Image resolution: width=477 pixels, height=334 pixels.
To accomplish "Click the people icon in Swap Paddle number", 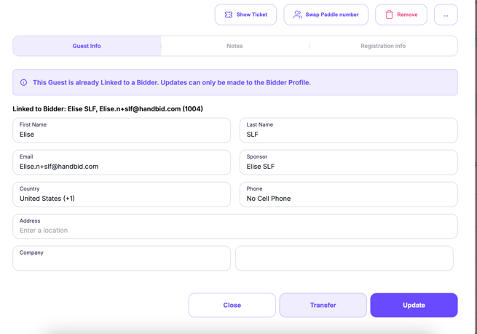I will point(297,15).
